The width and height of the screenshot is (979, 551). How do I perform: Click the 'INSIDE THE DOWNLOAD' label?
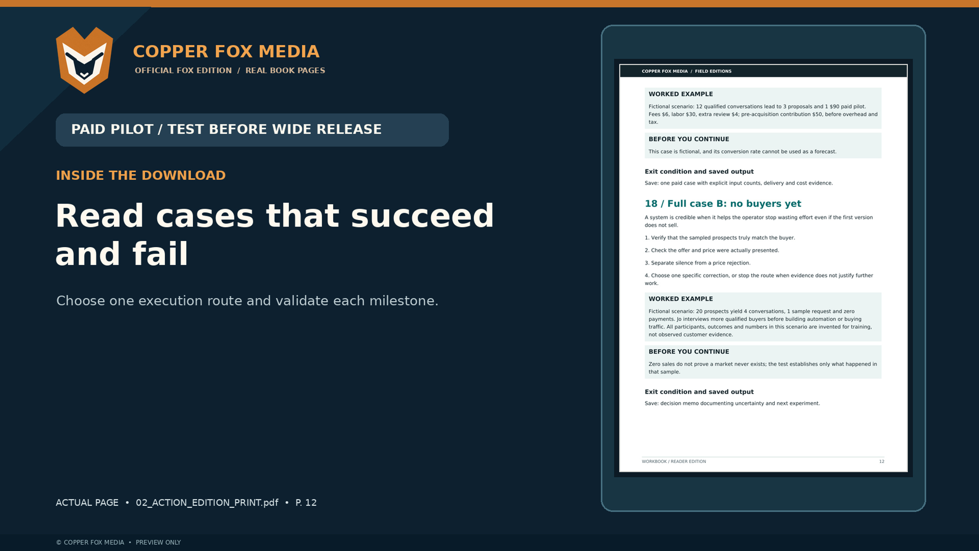(141, 175)
